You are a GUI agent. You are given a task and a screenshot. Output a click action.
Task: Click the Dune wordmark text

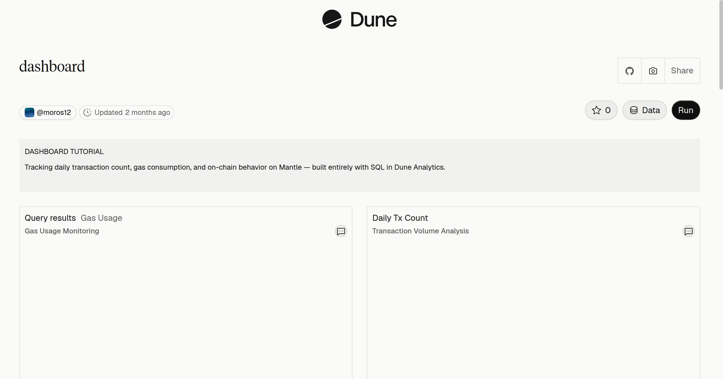coord(373,20)
